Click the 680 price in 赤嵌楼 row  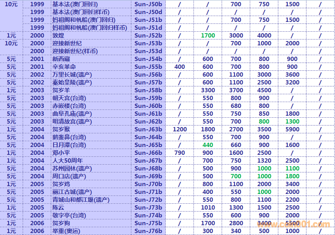click(236, 106)
